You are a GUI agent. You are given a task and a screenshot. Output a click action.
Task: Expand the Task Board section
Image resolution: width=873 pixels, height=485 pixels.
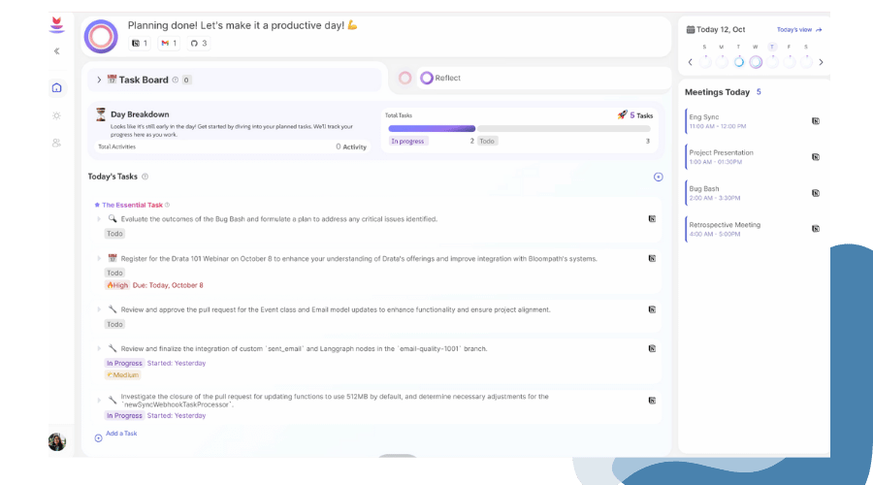tap(99, 80)
